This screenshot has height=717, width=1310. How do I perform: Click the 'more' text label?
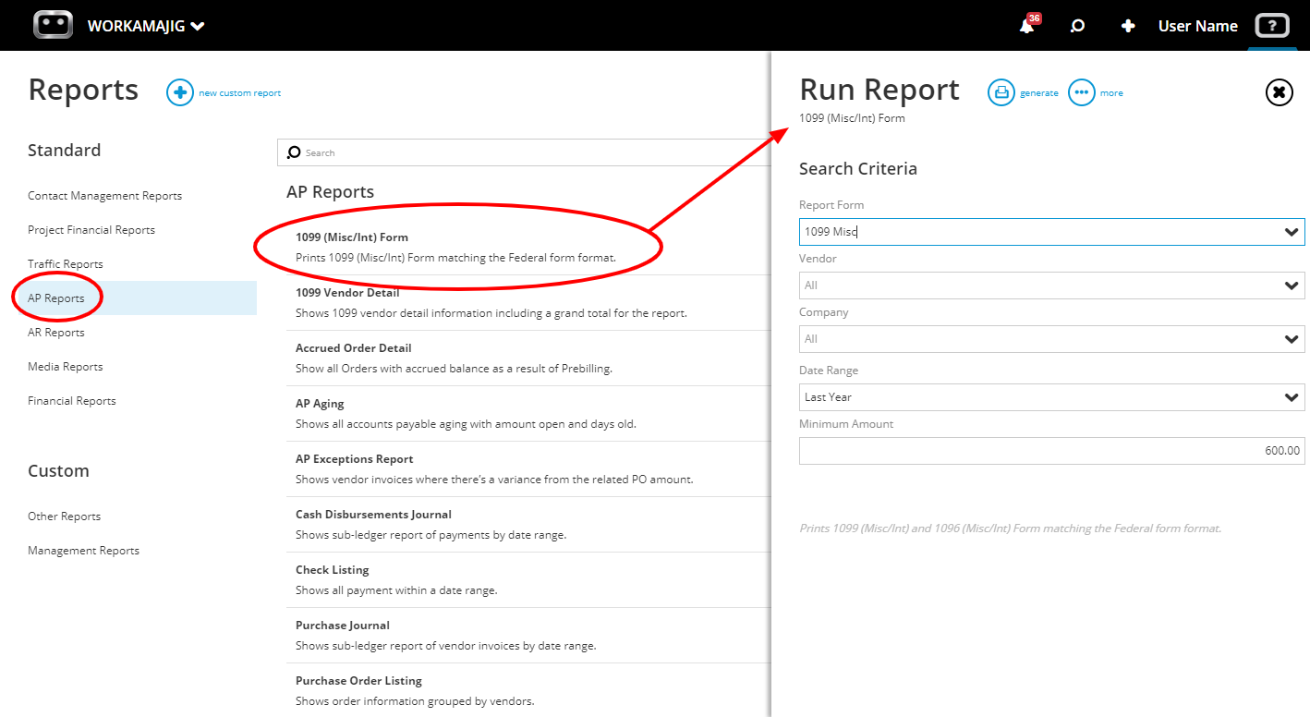pos(1111,93)
